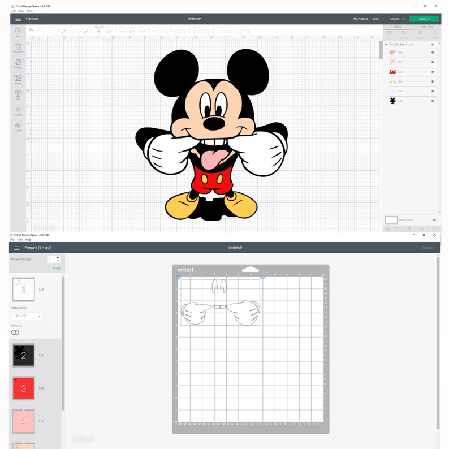Open the Material Size 12" x 12" dropdown

[27, 316]
